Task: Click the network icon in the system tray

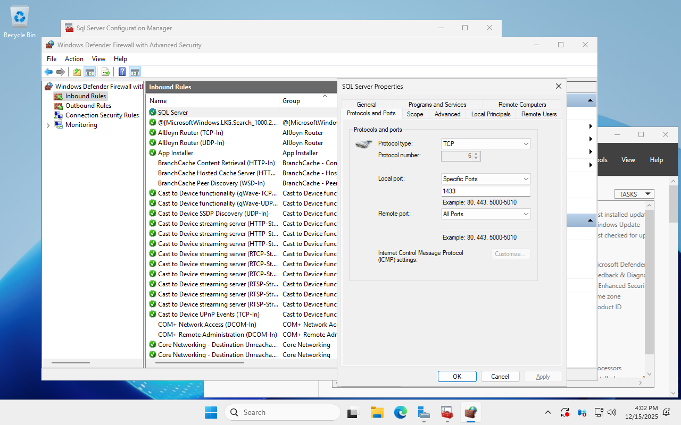Action: [x=599, y=412]
